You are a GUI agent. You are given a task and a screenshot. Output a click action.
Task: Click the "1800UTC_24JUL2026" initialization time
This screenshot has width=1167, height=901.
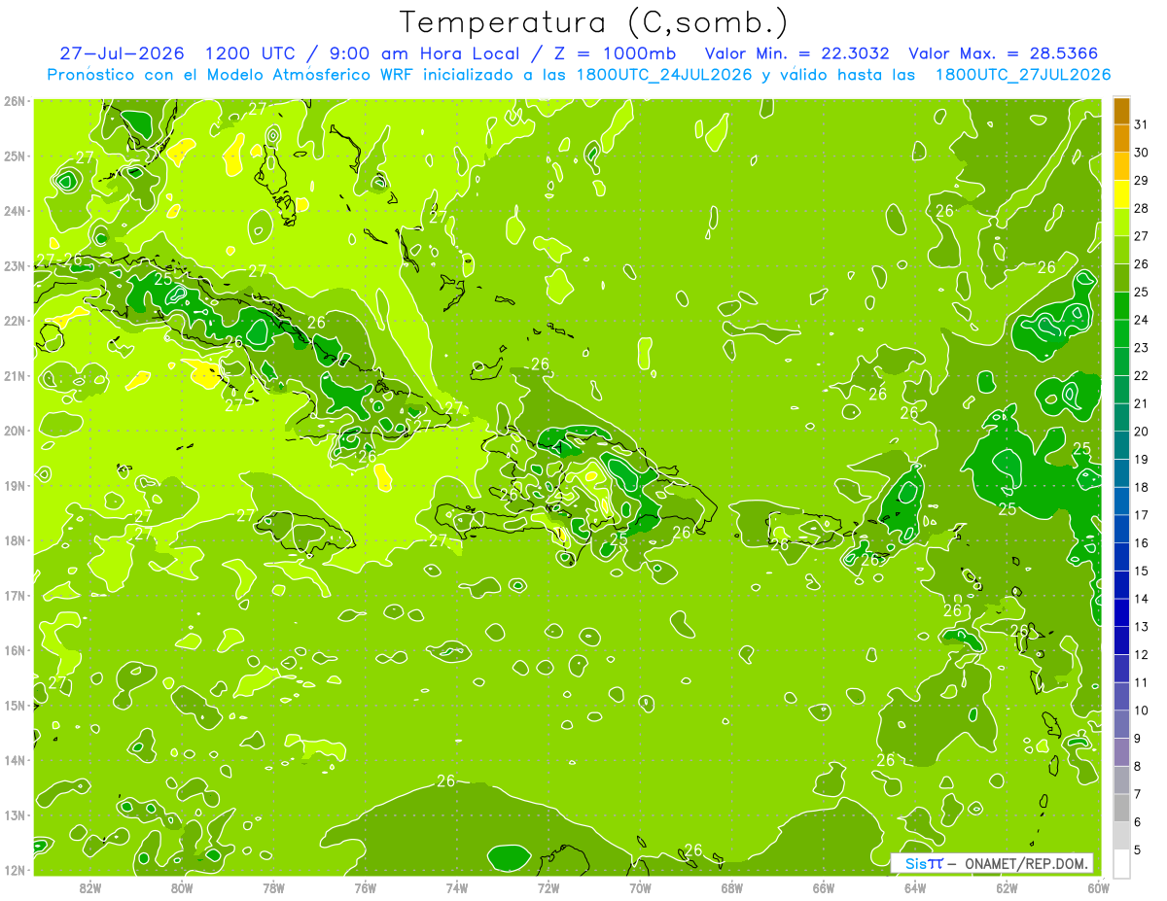point(661,75)
